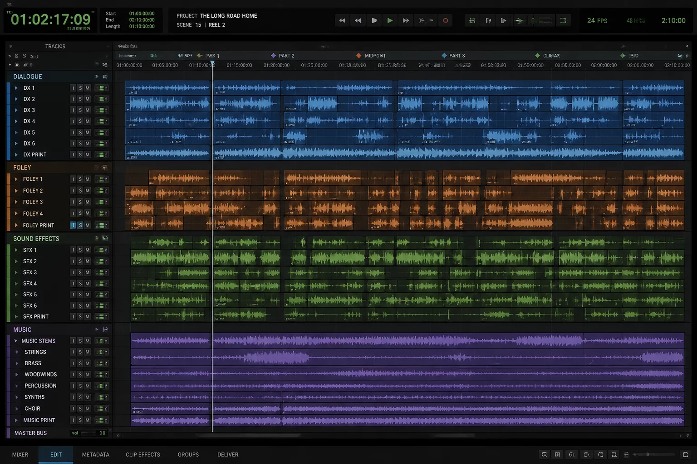Screen dimensions: 697x464
Task: Click the Fast Forward transport button
Action: [406, 20]
